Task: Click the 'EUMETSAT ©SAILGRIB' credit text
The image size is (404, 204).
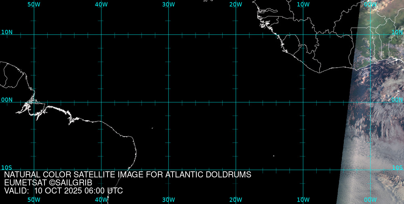Action: [x=48, y=183]
